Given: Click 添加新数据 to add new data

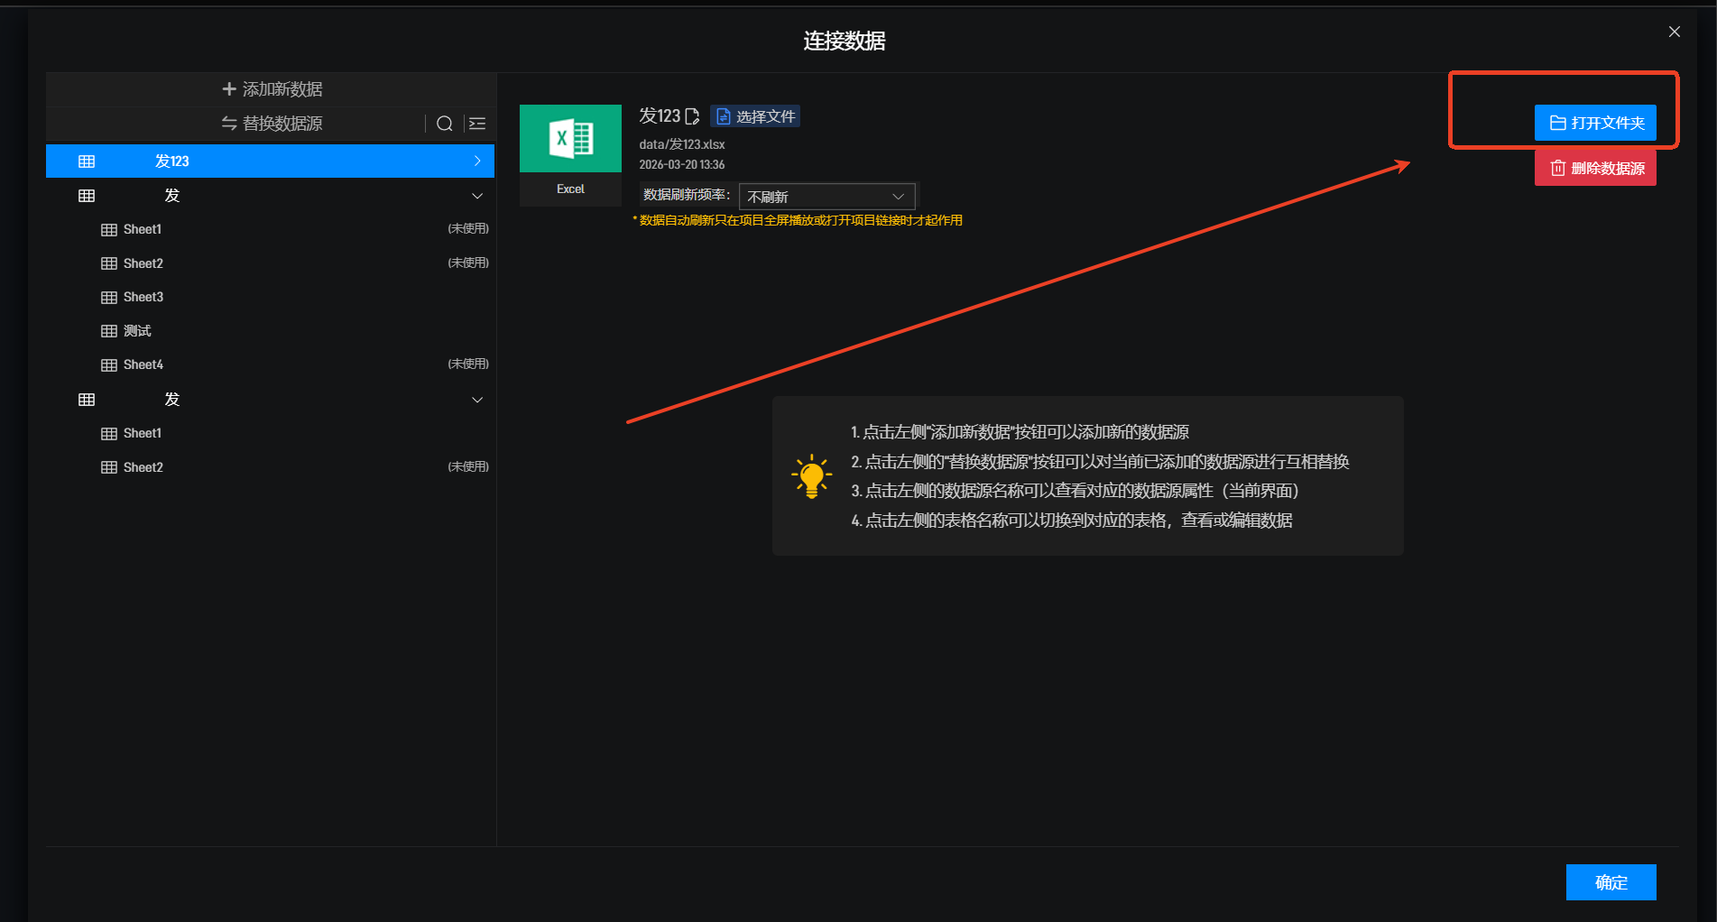Looking at the screenshot, I should click(x=272, y=89).
